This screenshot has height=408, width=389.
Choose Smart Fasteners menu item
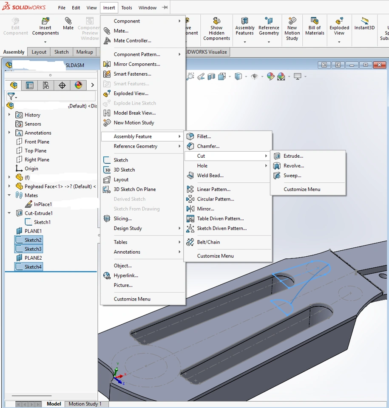tap(143, 74)
